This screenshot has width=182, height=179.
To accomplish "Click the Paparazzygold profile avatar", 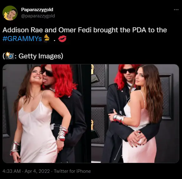I will 10,13.
